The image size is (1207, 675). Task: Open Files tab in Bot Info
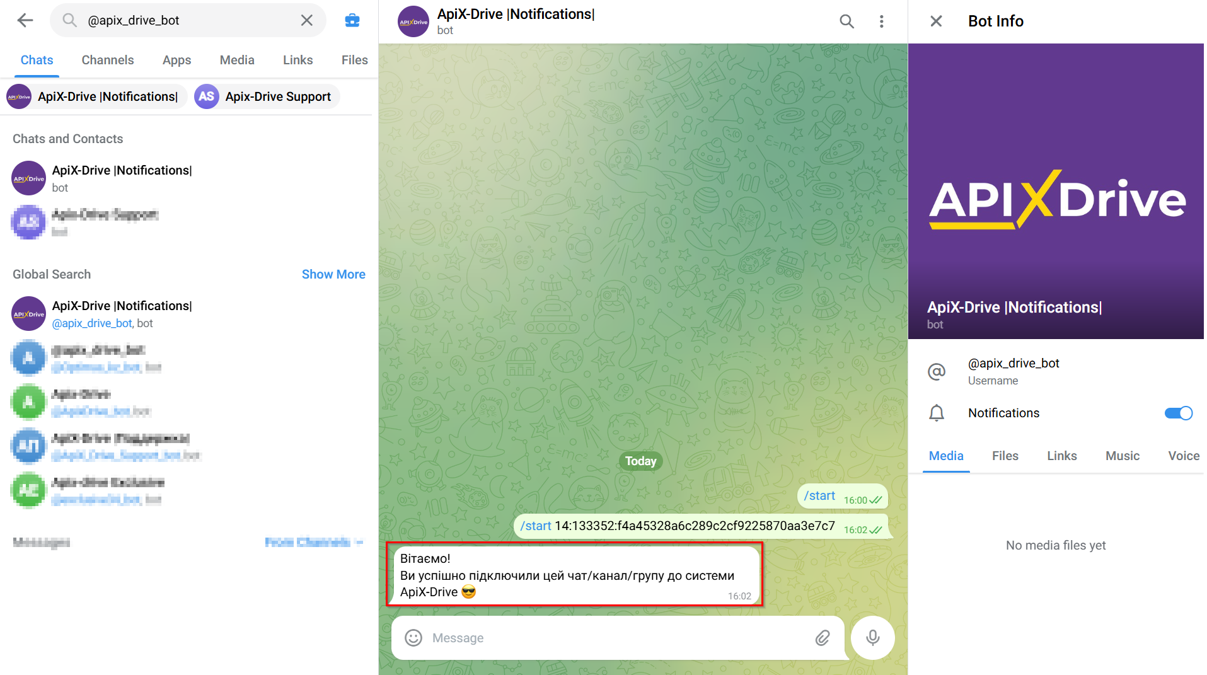tap(1005, 456)
